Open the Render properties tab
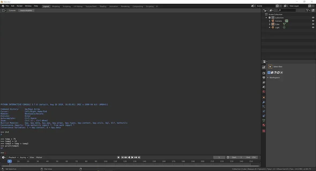This screenshot has height=171, width=316. click(264, 73)
